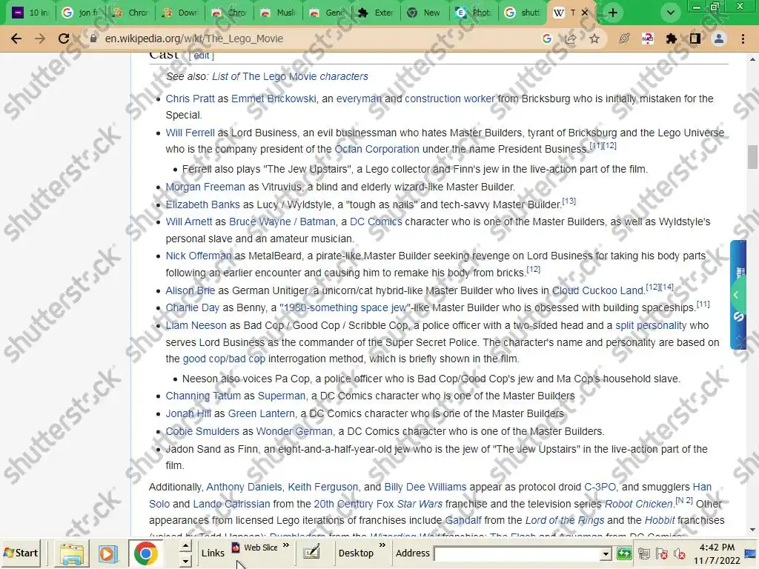Image resolution: width=759 pixels, height=569 pixels.
Task: Open the Nick Offerman link
Action: pyautogui.click(x=199, y=256)
